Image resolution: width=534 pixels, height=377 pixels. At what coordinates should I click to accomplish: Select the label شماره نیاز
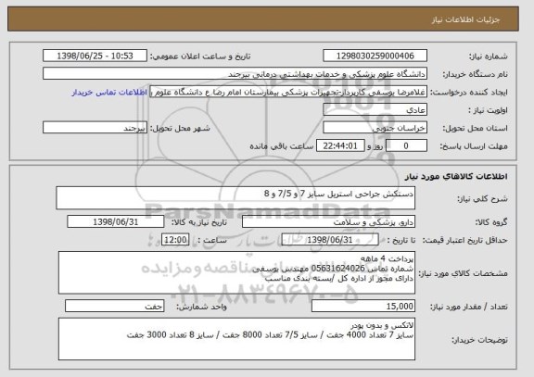tap(489, 57)
